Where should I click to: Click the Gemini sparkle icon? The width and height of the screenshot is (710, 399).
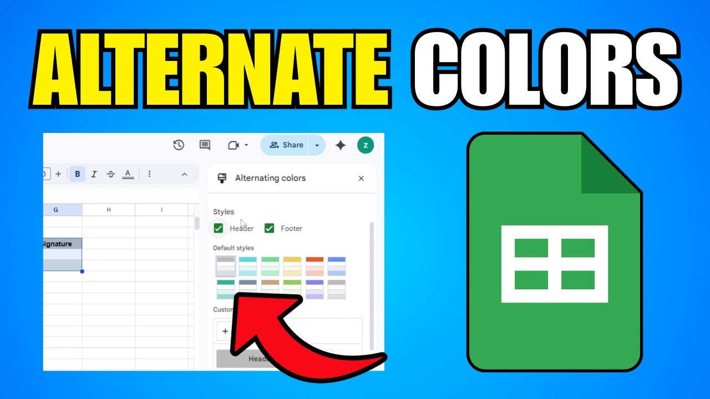click(x=341, y=145)
